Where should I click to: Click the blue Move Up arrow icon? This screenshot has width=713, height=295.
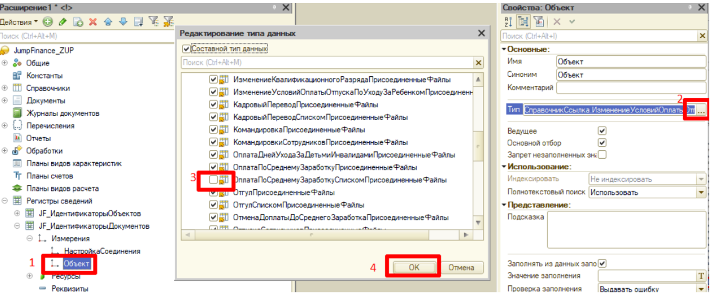pyautogui.click(x=108, y=22)
